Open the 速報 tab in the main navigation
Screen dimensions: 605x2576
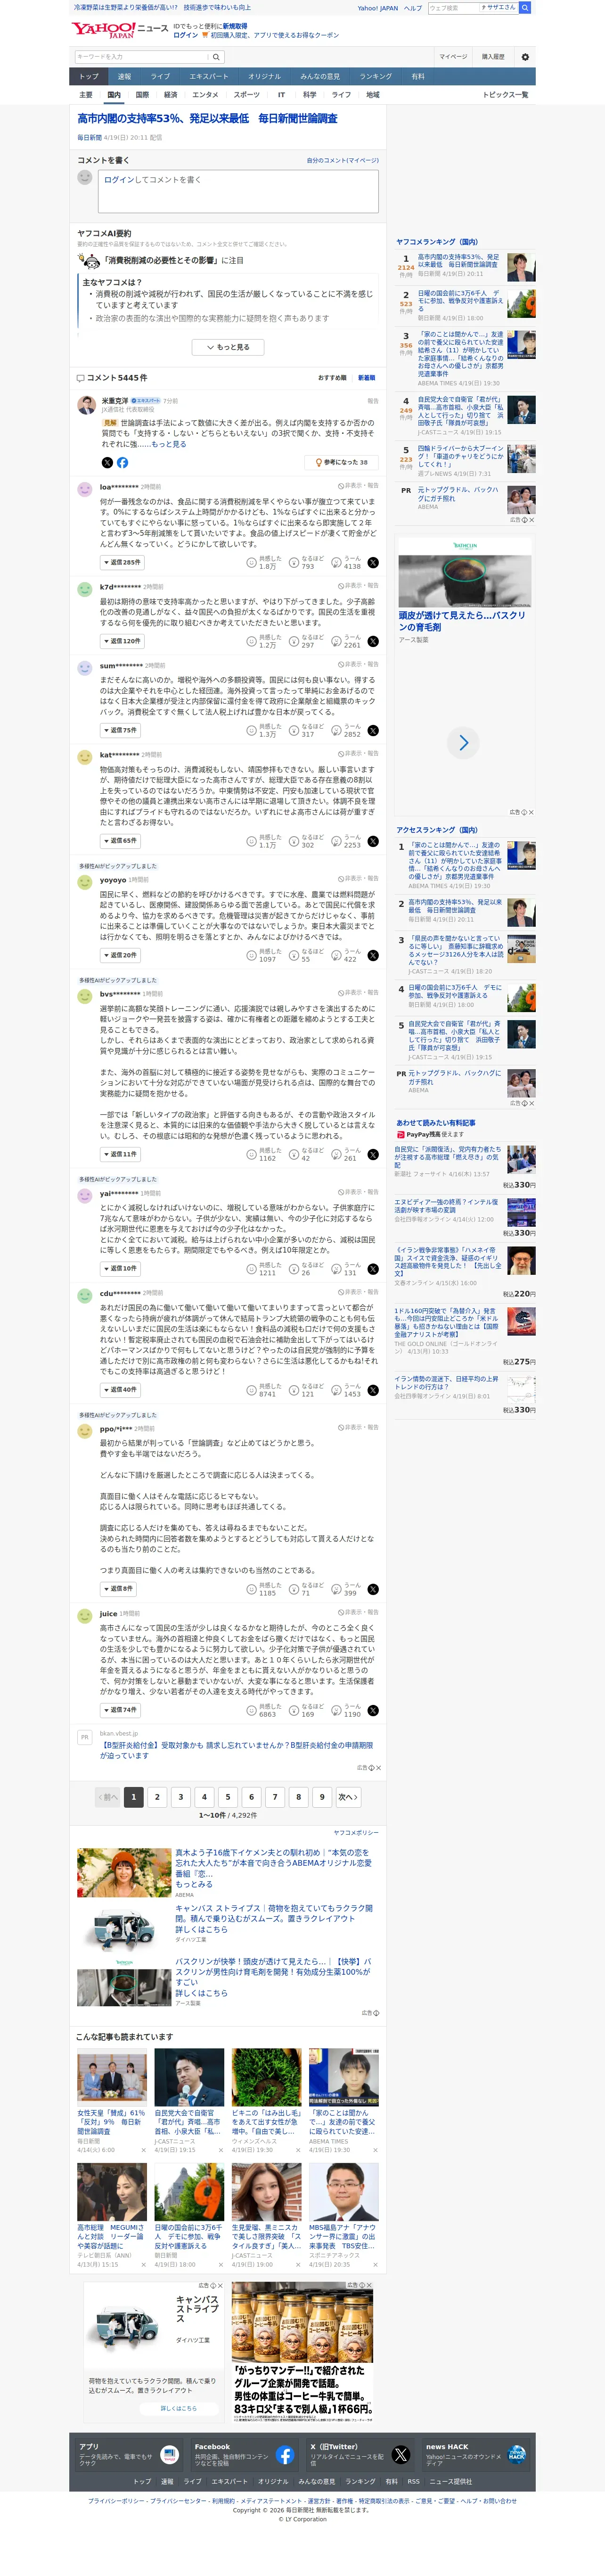[124, 76]
